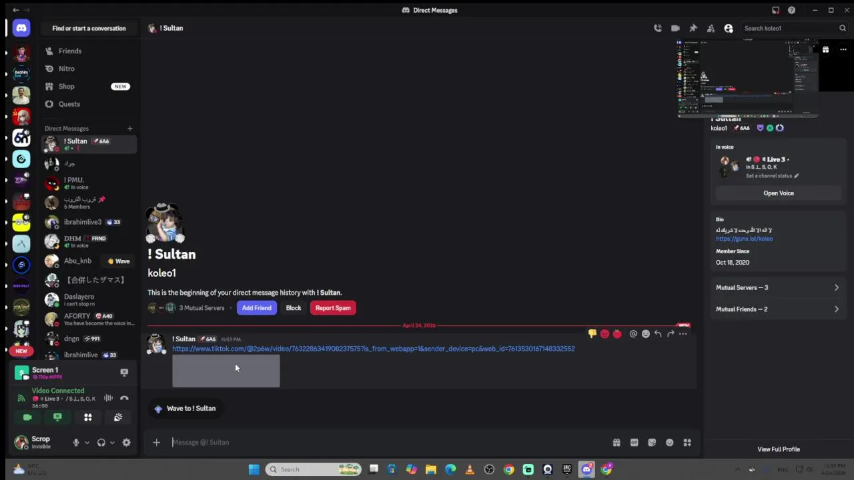Viewport: 854px width, 480px height.
Task: Open the emoji picker in message bar
Action: (x=669, y=442)
